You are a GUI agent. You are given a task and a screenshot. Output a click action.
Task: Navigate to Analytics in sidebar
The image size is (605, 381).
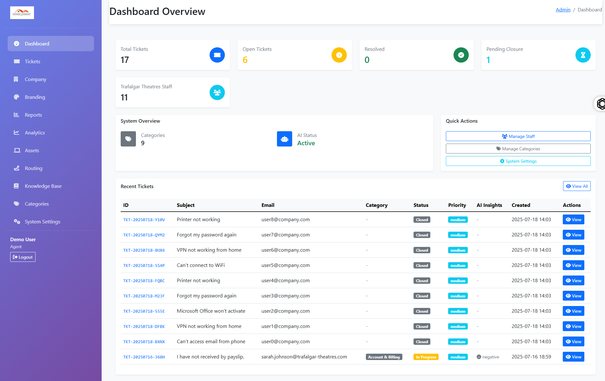(x=51, y=133)
